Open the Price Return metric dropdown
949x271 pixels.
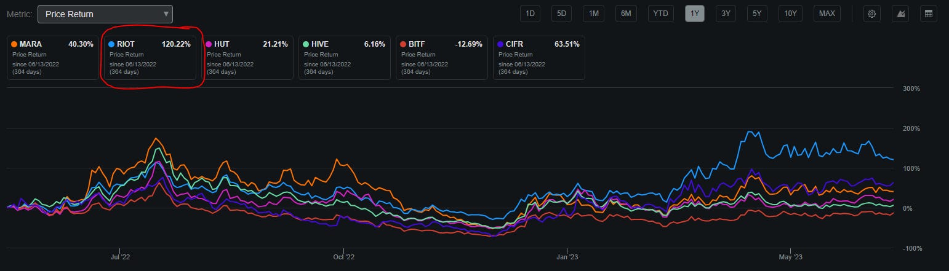point(105,14)
